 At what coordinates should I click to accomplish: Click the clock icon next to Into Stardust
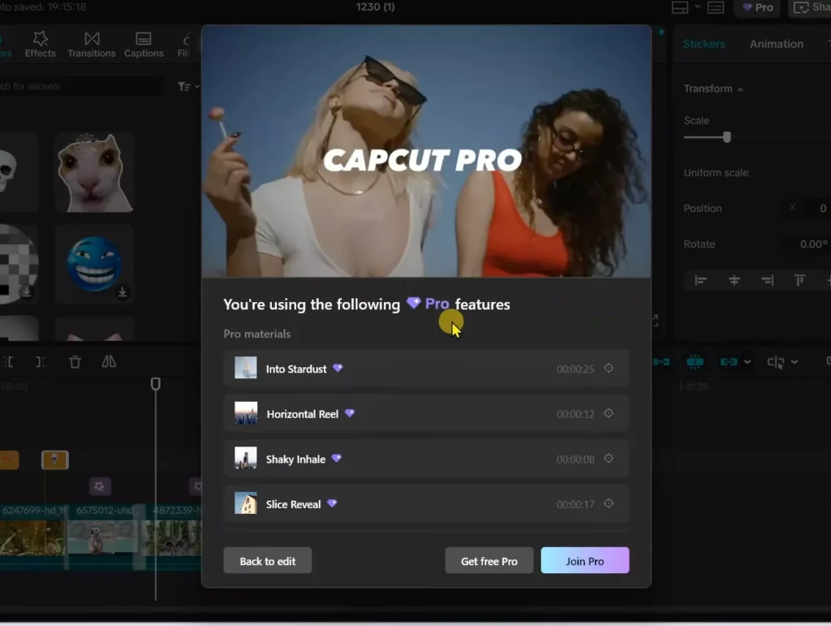pyautogui.click(x=609, y=368)
